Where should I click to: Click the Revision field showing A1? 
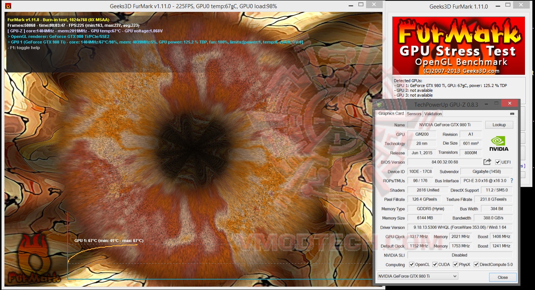[471, 134]
